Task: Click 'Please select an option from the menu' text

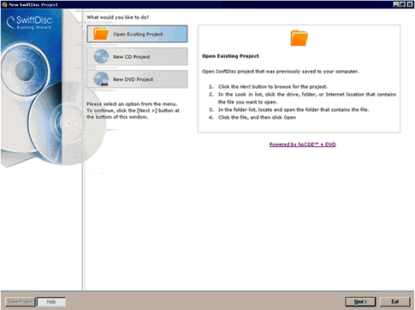Action: [x=132, y=104]
